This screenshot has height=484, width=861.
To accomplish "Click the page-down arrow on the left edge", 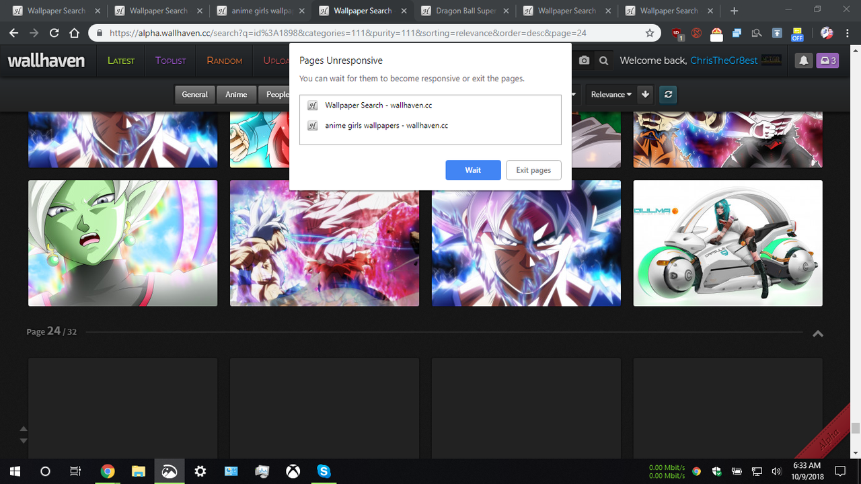I will 24,441.
